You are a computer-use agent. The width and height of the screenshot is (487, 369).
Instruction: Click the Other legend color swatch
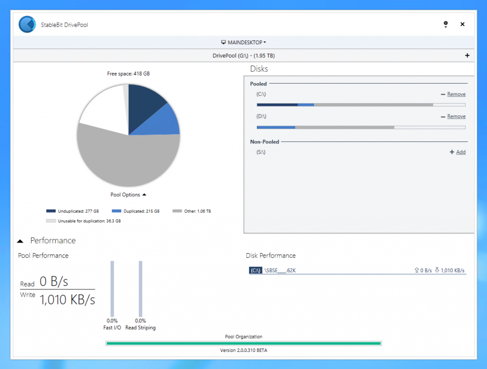[x=177, y=211]
